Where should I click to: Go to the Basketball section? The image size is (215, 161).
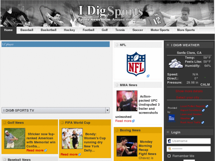[49, 30]
